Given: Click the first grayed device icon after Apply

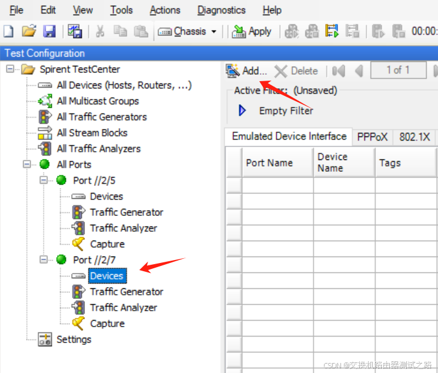Looking at the screenshot, I should (x=292, y=31).
